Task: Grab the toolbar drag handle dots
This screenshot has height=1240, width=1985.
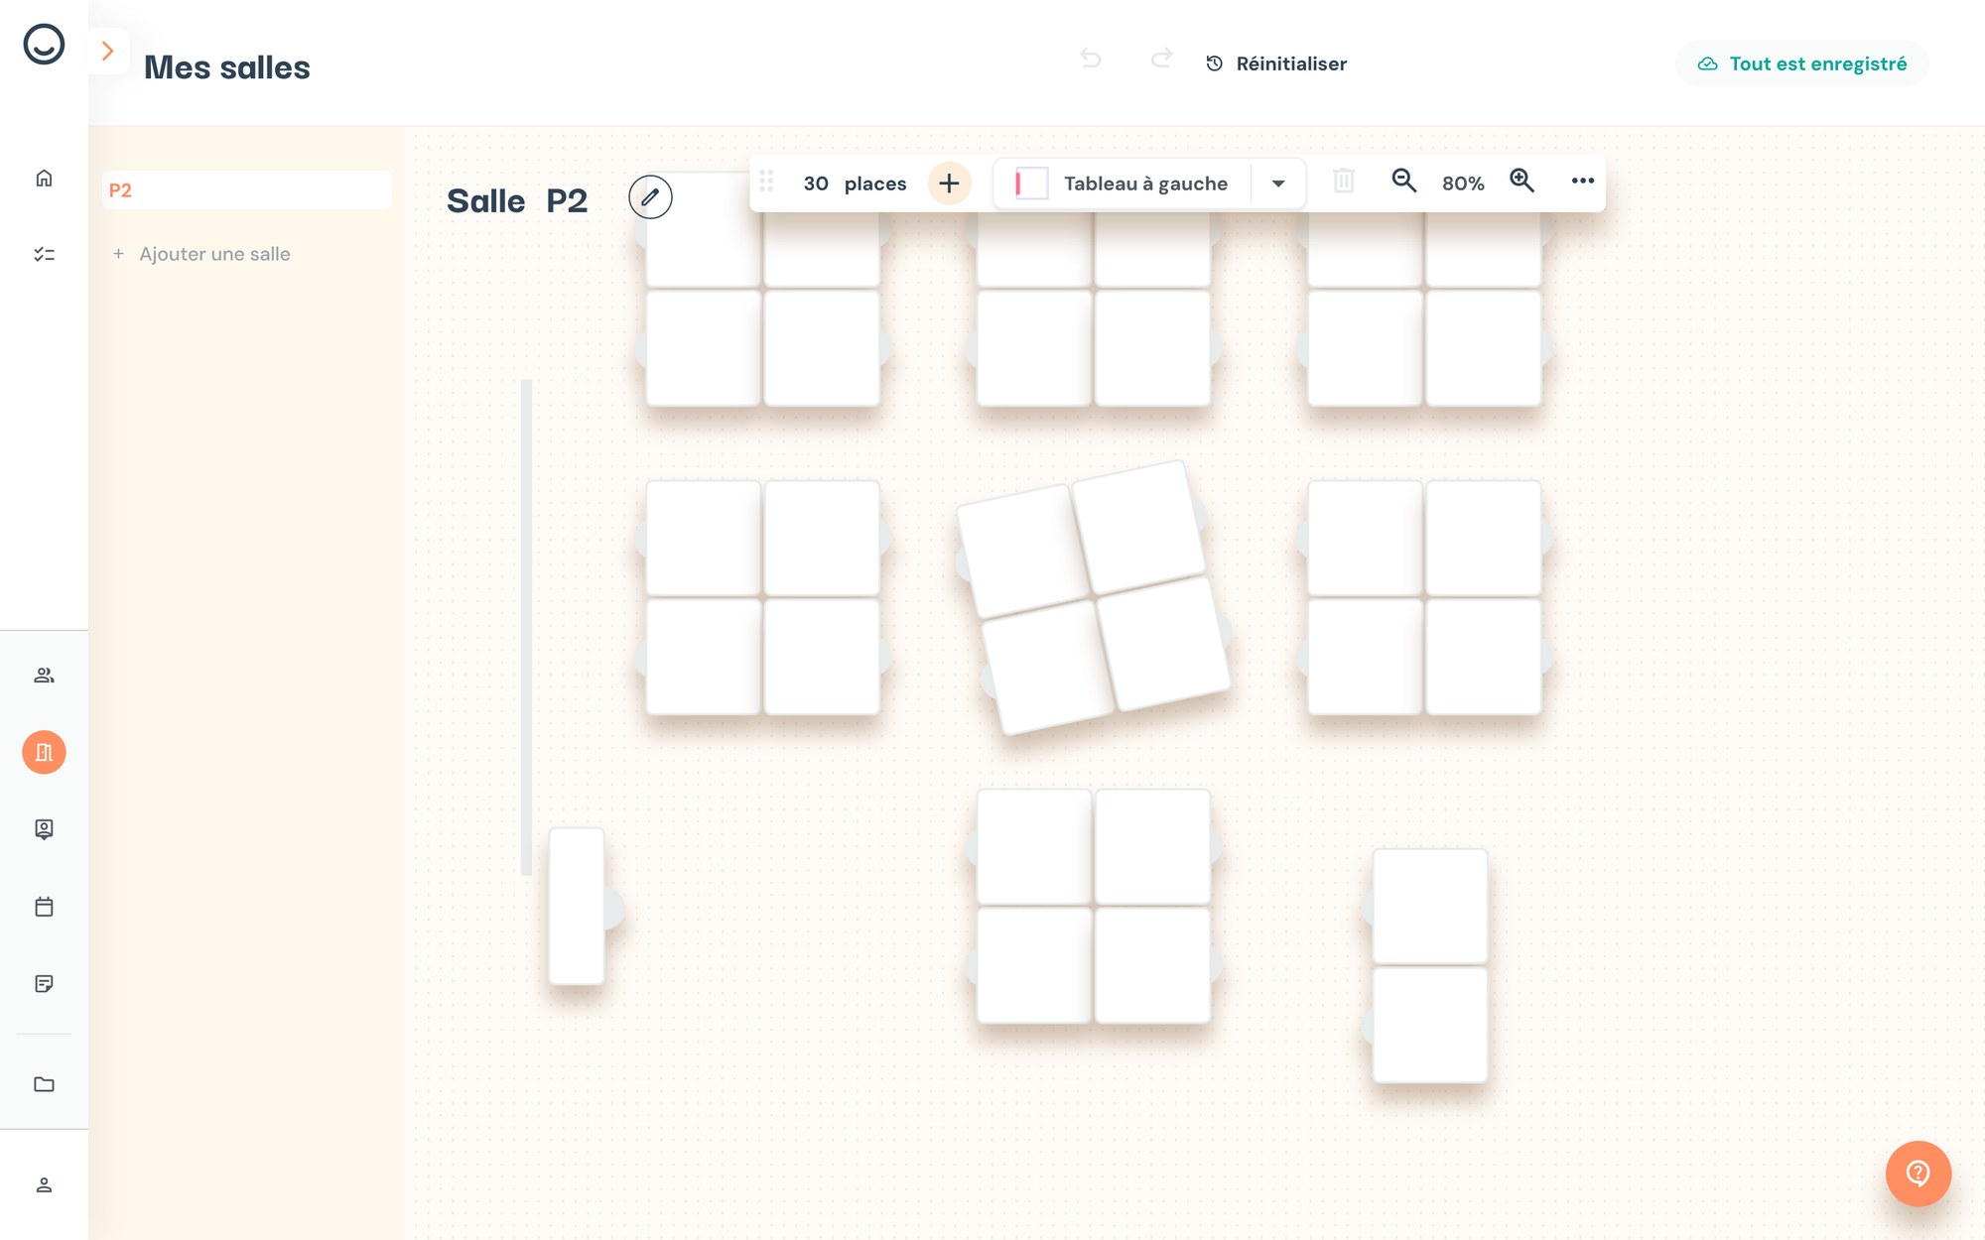Action: point(766,182)
